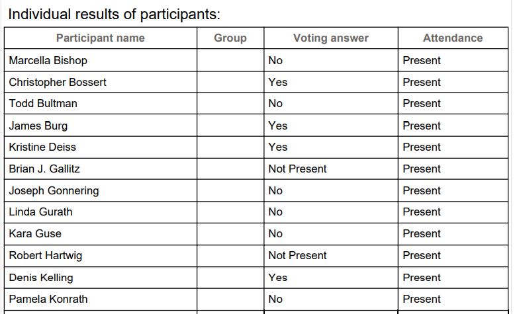Click Marcella Bishop's empty Group cell
Image resolution: width=517 pixels, height=314 pixels.
230,60
